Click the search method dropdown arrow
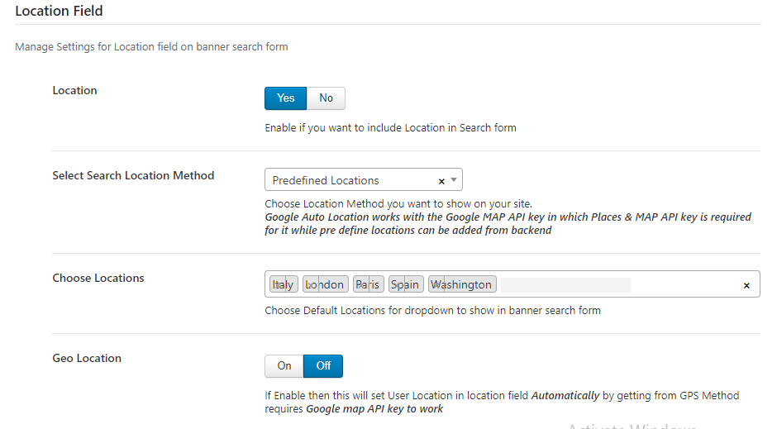777x429 pixels. coord(454,179)
